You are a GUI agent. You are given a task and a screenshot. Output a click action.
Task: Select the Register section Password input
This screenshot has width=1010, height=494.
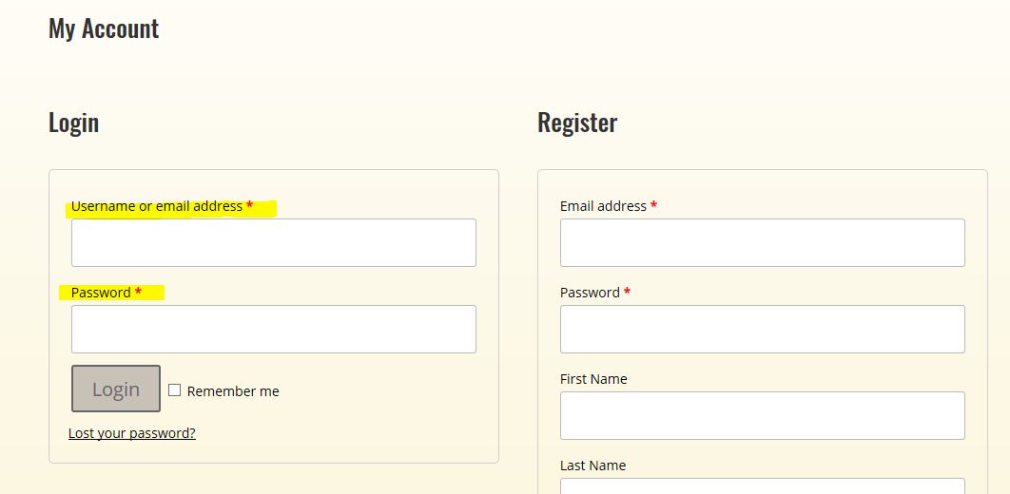(x=762, y=330)
